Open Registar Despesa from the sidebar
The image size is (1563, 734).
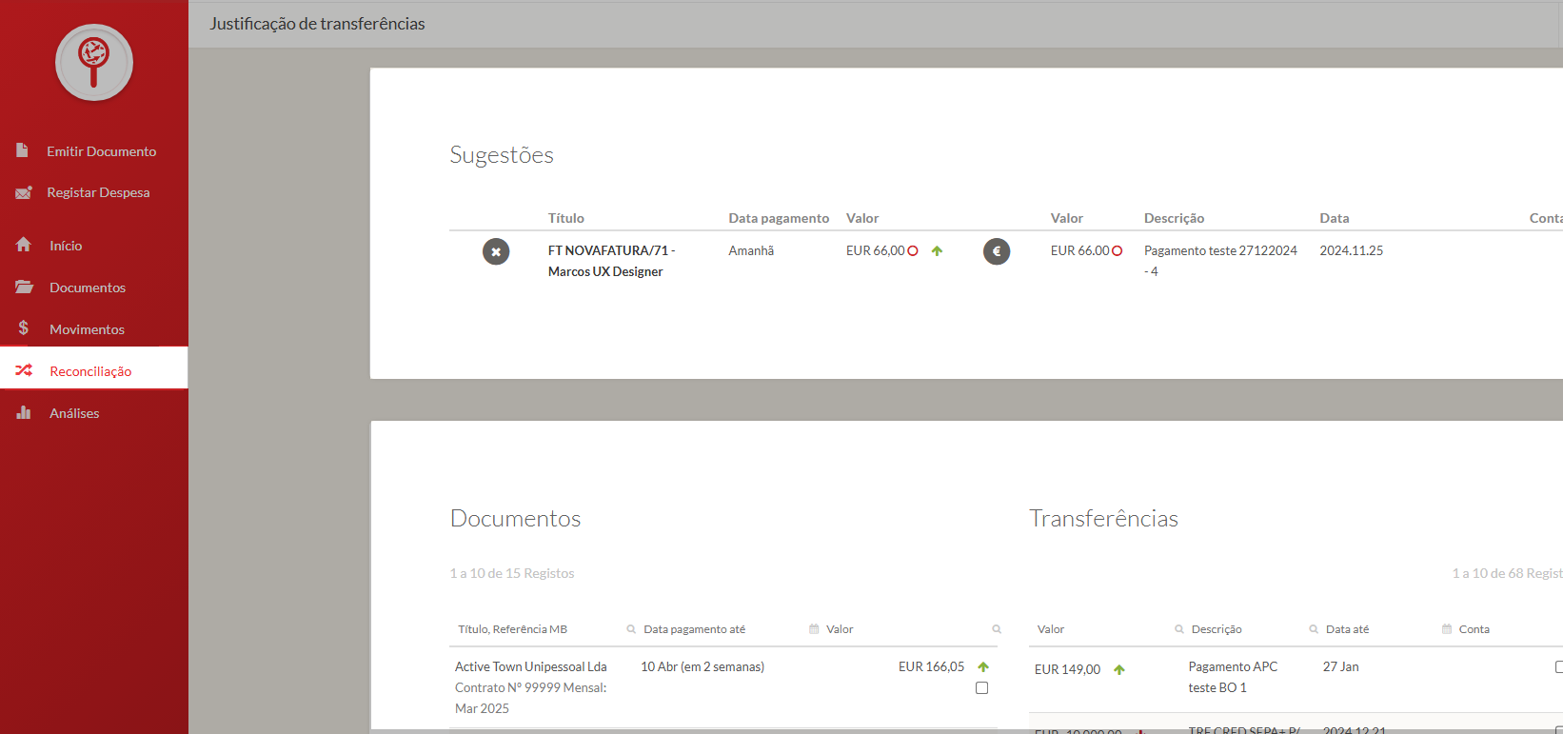tap(98, 192)
